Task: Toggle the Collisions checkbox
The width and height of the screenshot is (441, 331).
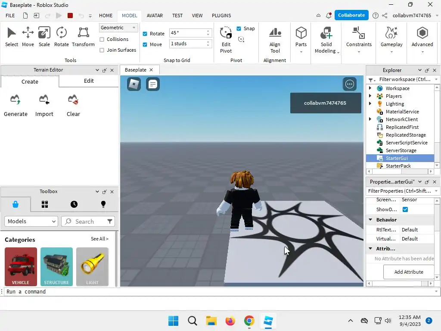Action: point(102,39)
